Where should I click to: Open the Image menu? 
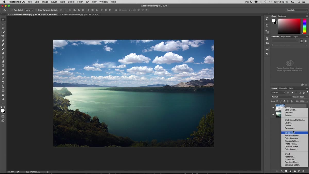click(45, 2)
